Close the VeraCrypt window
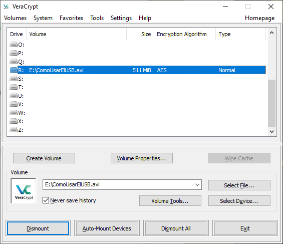Screen dimensions: 283x244 [x=271, y=7]
